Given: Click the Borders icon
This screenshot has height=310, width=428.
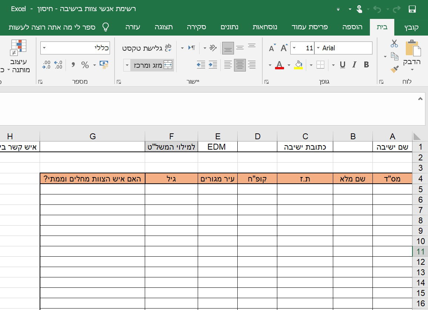Looking at the screenshot, I should (320, 65).
